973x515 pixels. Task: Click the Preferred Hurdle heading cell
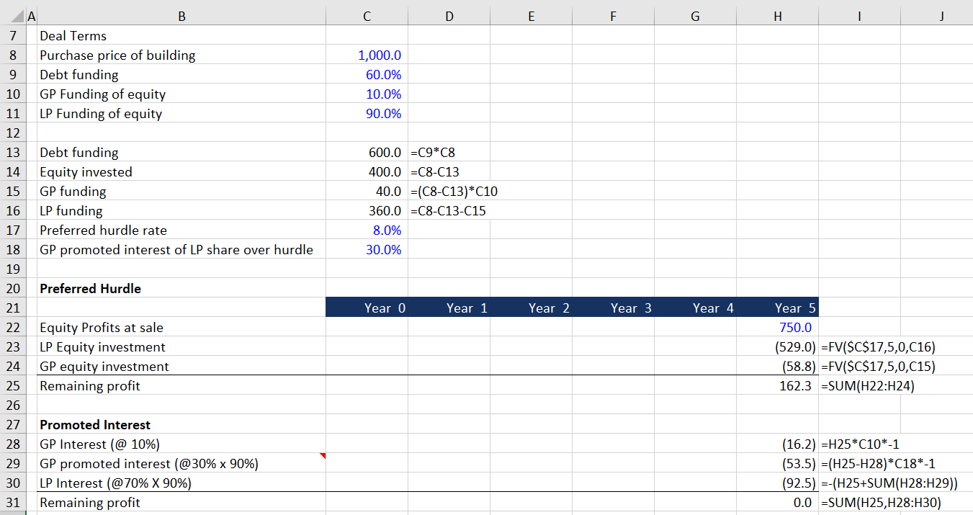click(x=90, y=289)
